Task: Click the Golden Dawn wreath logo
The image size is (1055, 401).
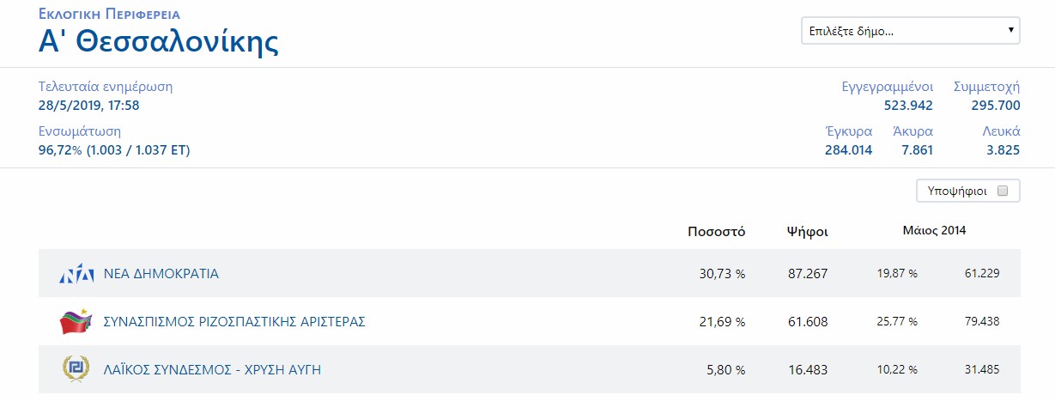Action: 76,369
